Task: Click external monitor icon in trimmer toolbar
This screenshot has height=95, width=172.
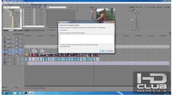Action: point(75,7)
